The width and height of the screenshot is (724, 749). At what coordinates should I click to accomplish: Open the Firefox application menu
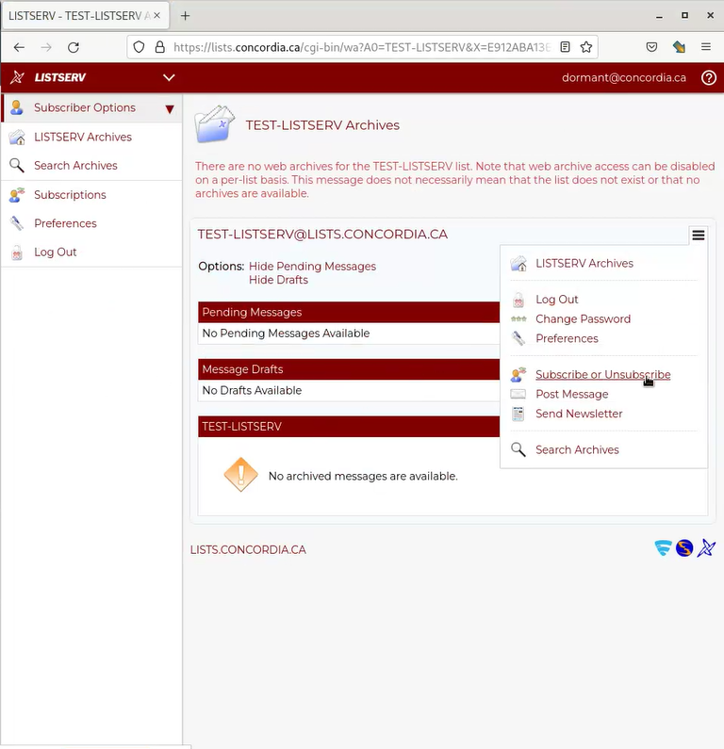pyautogui.click(x=706, y=47)
